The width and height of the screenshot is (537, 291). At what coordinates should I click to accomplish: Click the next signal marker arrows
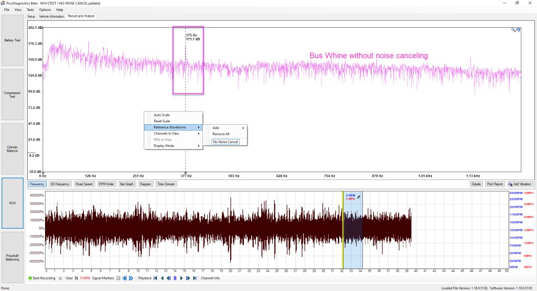point(131,278)
